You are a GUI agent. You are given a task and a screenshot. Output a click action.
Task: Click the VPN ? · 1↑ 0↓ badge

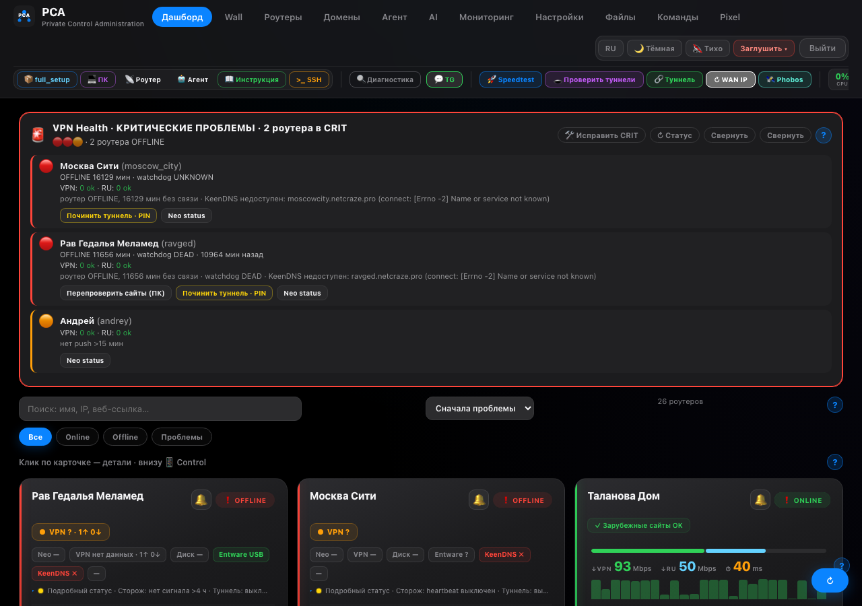71,532
